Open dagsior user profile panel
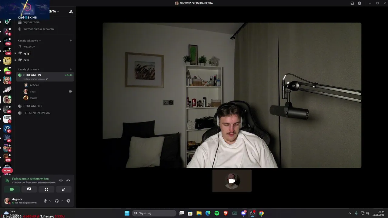388x218 pixels. tap(21, 201)
